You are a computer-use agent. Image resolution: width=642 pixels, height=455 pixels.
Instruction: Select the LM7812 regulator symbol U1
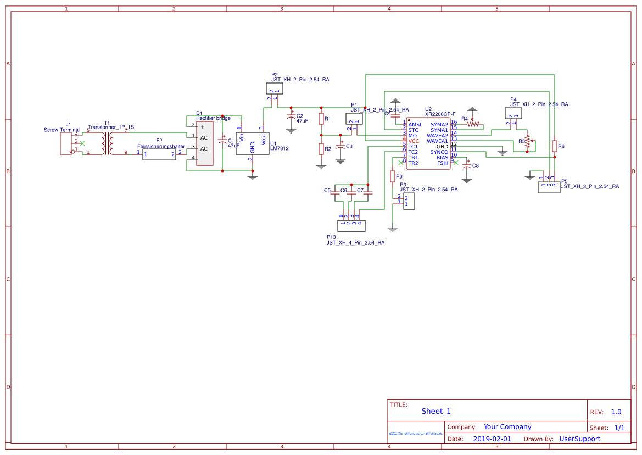click(x=253, y=144)
